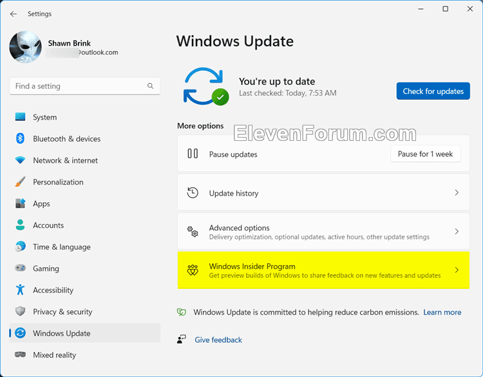The height and width of the screenshot is (377, 483).
Task: Click the update status sync icon
Action: 205,86
